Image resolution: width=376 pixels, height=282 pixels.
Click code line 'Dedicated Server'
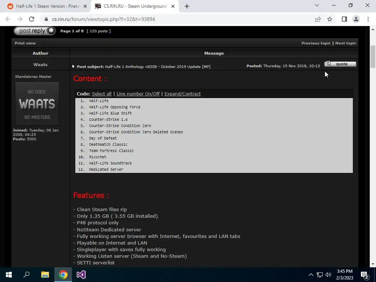pos(106,169)
